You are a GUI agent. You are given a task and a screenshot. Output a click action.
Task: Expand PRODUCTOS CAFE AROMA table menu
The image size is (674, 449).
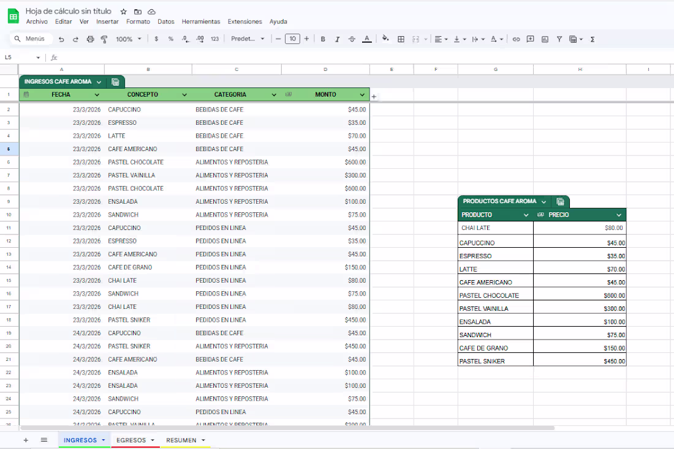pyautogui.click(x=543, y=202)
